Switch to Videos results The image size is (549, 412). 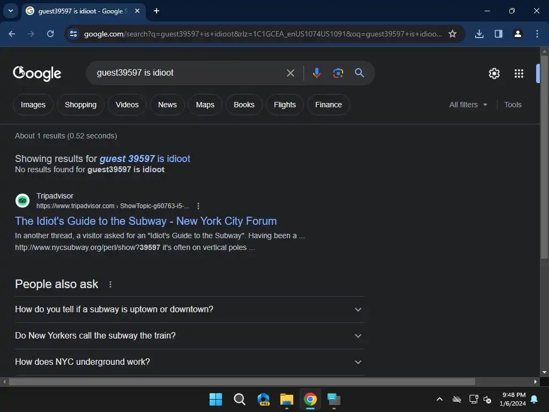click(127, 105)
